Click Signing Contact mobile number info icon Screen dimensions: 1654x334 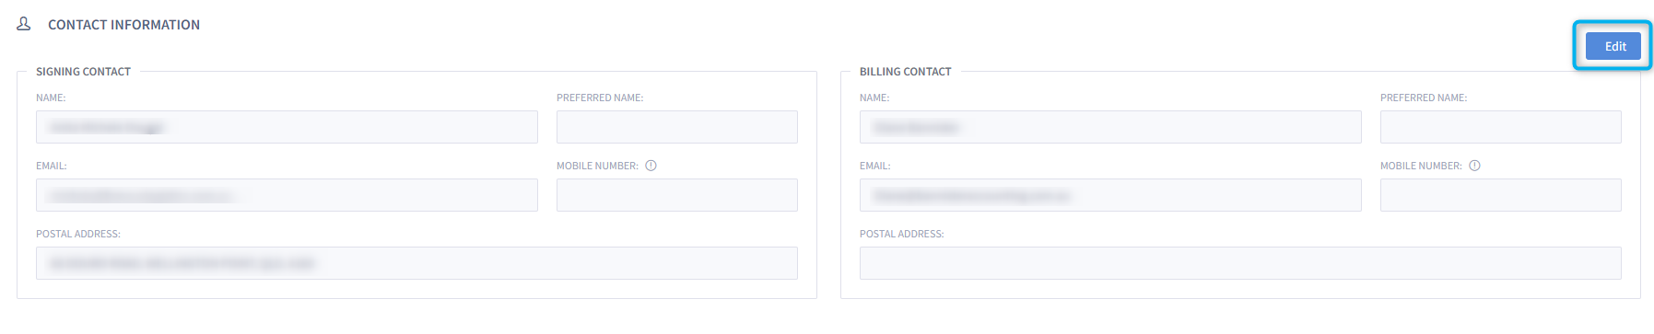pos(651,166)
